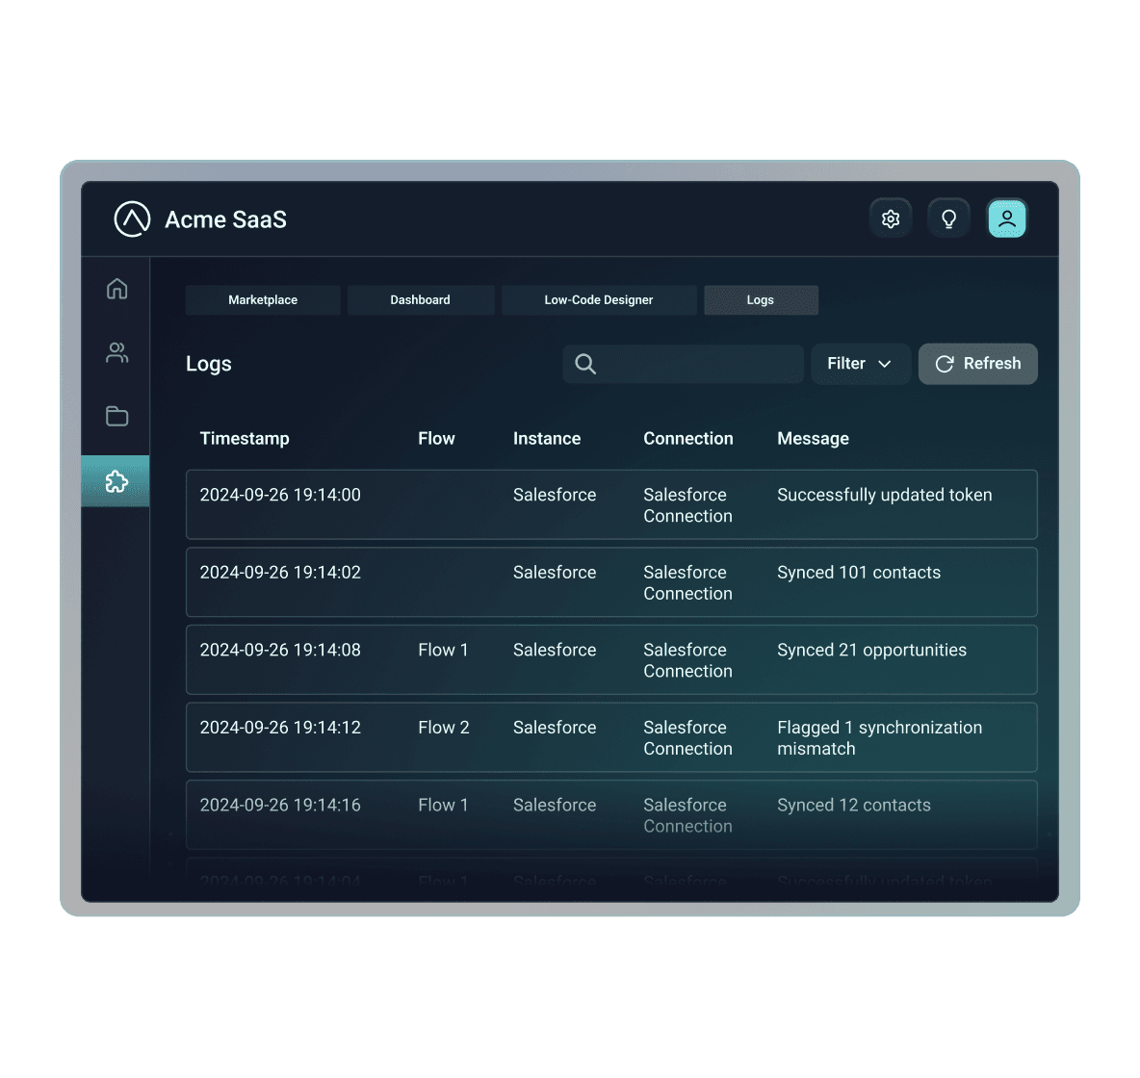The height and width of the screenshot is (1078, 1140).
Task: Click the Acme SaaS logo icon
Action: 132,218
